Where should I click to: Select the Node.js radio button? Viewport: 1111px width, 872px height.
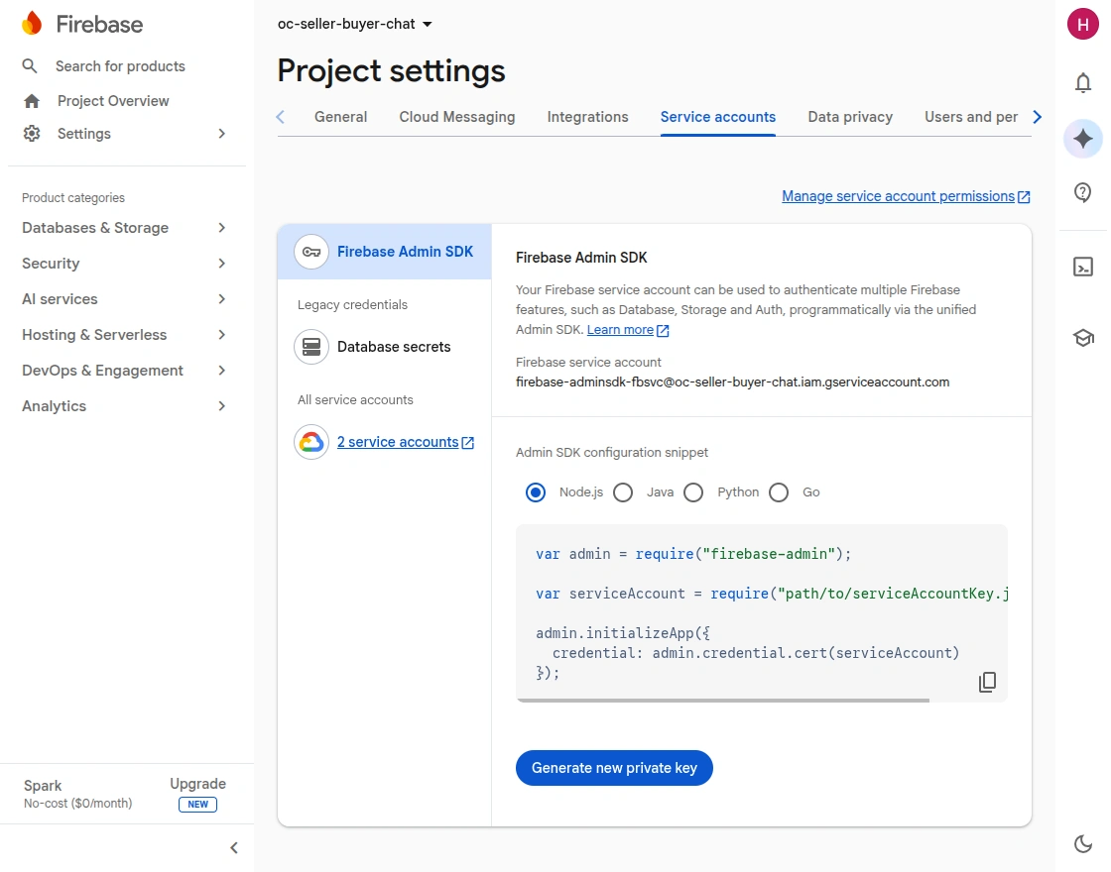click(536, 492)
